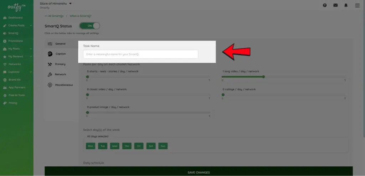365x176 pixels.
Task: Open the Network settings tab
Action: click(60, 74)
